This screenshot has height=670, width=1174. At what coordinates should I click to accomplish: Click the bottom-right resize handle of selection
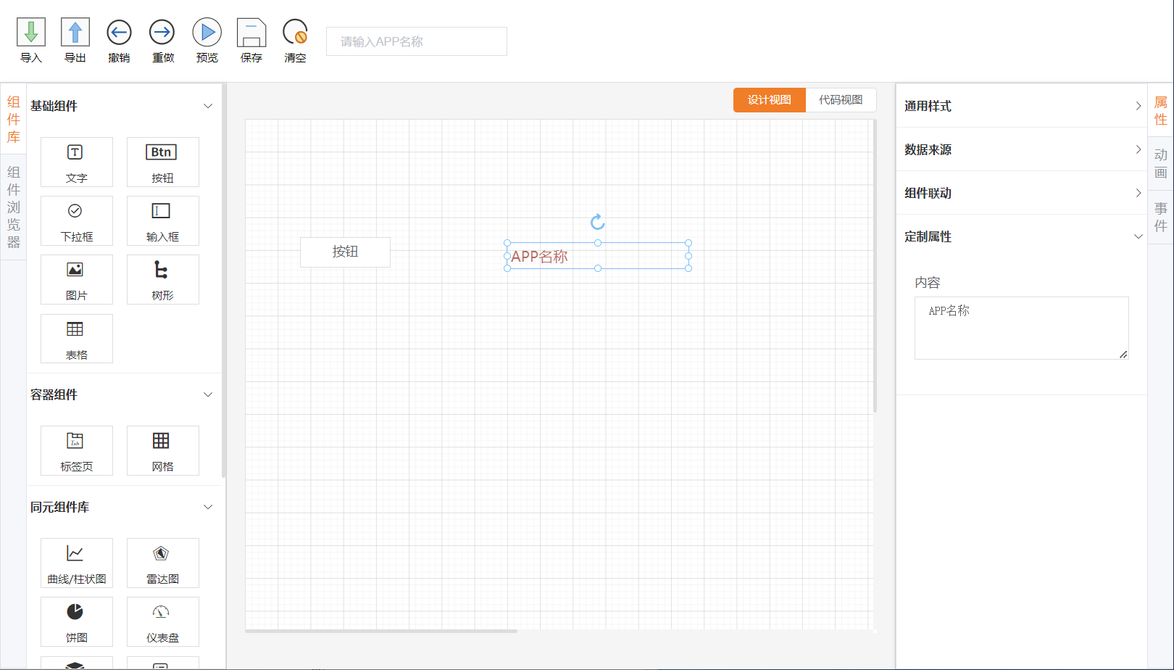coord(688,268)
